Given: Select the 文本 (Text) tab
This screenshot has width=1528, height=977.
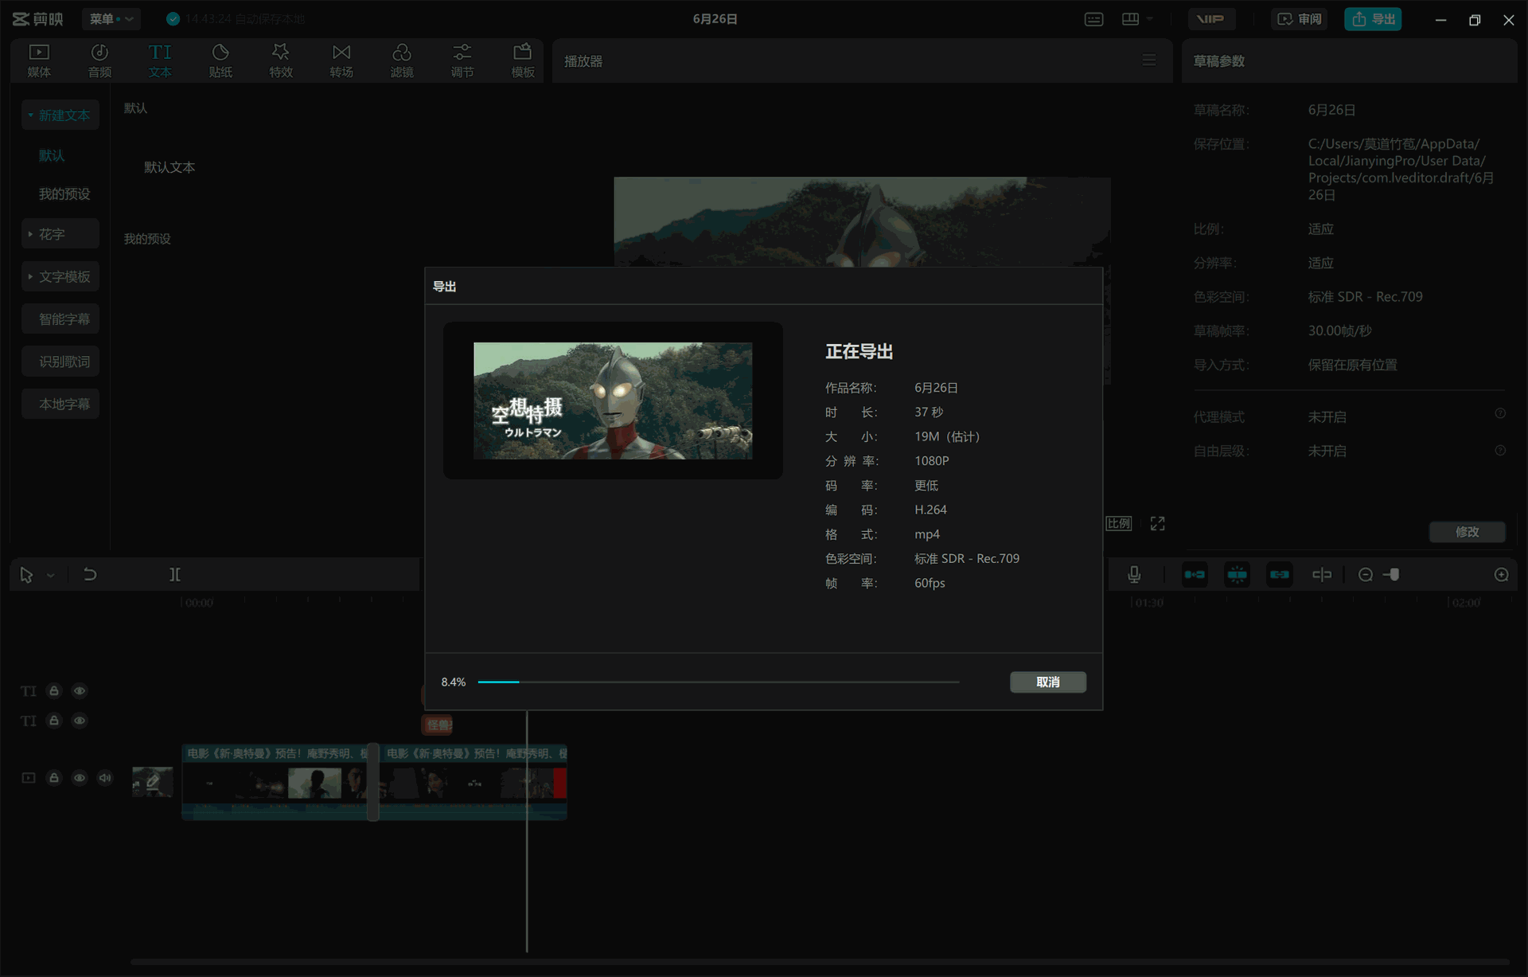Looking at the screenshot, I should click(x=160, y=61).
